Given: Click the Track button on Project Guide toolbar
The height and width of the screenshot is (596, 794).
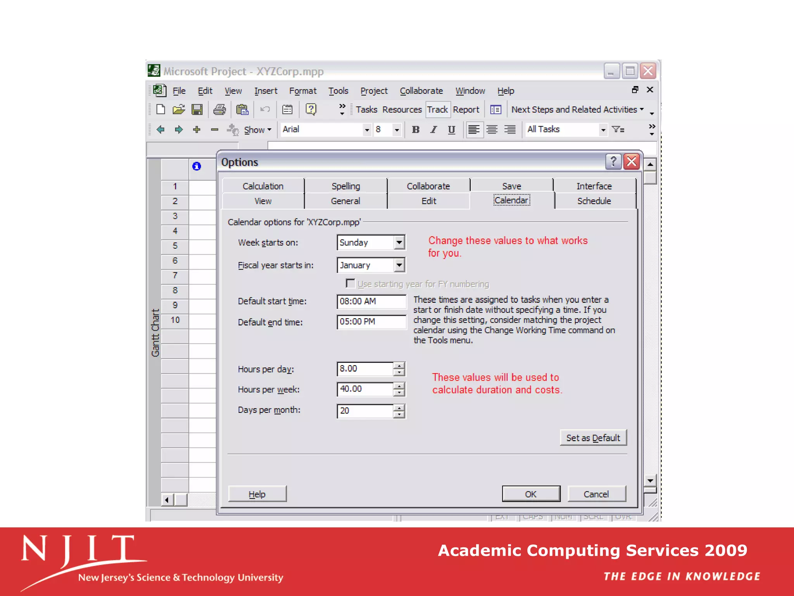Looking at the screenshot, I should tap(438, 110).
